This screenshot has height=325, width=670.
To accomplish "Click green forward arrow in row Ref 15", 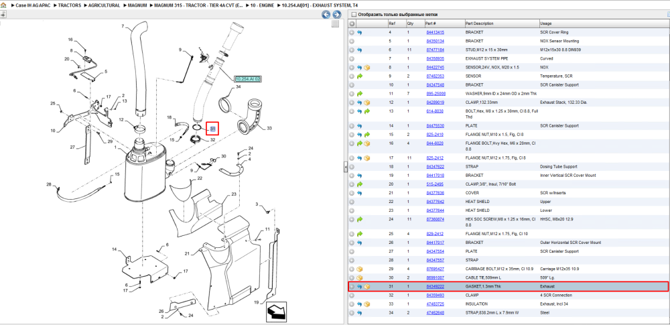I will point(367,135).
